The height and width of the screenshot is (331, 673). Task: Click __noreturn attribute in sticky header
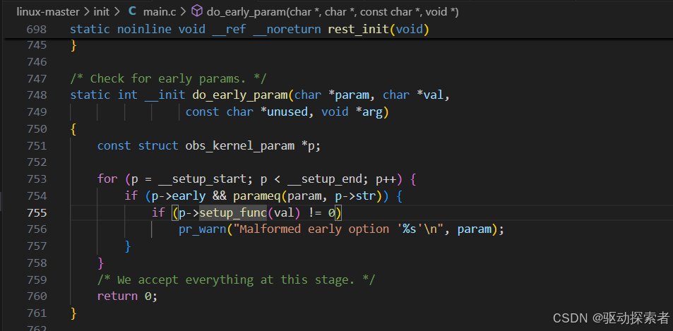287,29
